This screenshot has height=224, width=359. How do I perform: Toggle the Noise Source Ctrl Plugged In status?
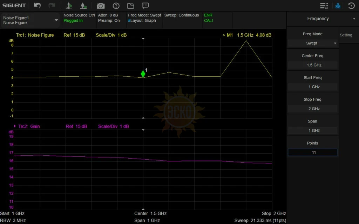click(x=79, y=18)
